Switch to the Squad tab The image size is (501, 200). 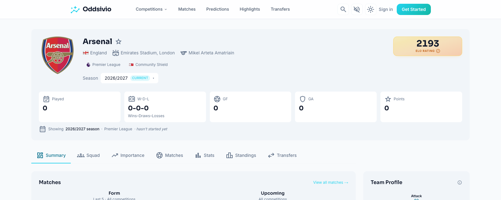coord(88,155)
